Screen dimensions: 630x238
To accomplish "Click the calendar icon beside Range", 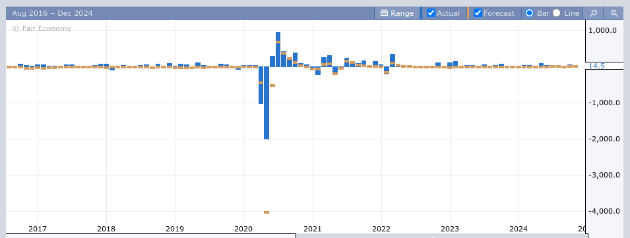I will click(x=384, y=13).
